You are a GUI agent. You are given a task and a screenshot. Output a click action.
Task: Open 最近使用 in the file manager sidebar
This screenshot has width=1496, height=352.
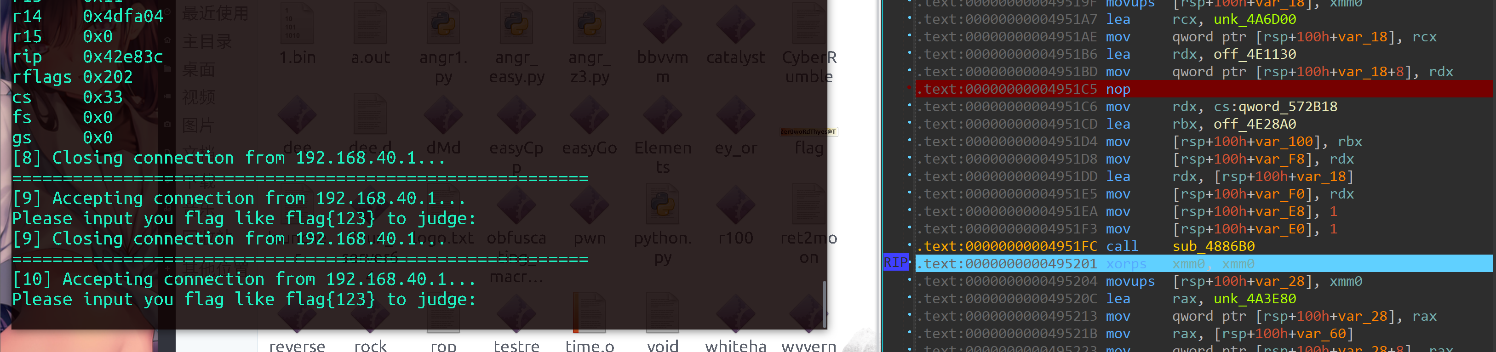coord(215,13)
